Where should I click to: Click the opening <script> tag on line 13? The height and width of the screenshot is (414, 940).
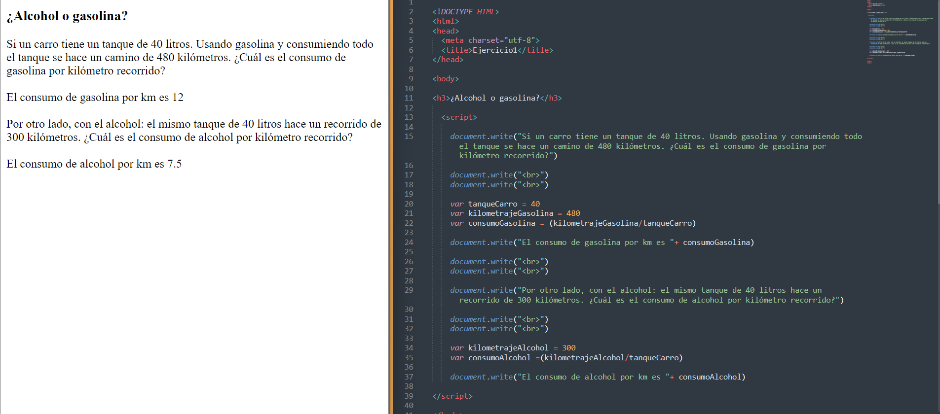pos(459,117)
